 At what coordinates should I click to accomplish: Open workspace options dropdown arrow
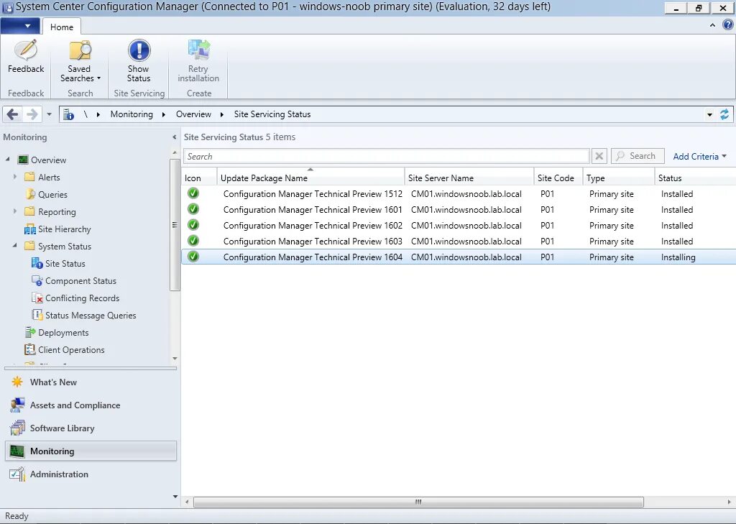tap(175, 496)
